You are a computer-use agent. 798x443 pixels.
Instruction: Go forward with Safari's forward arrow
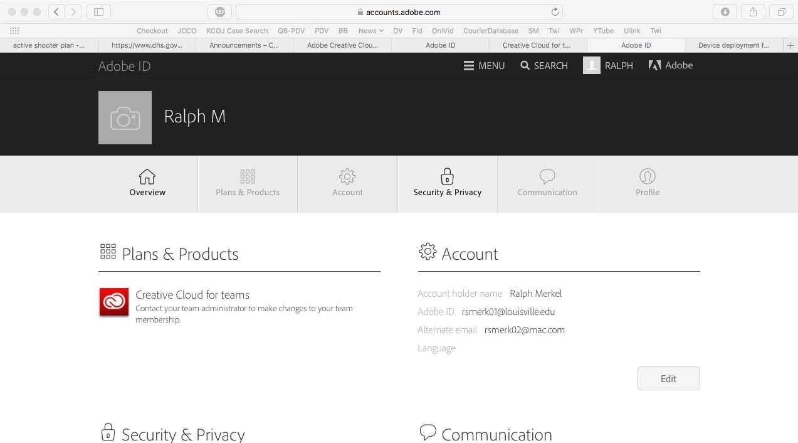[73, 12]
